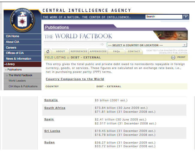Click the country selector dropdown arrow
Screen dimensions: 195x155
point(184,45)
